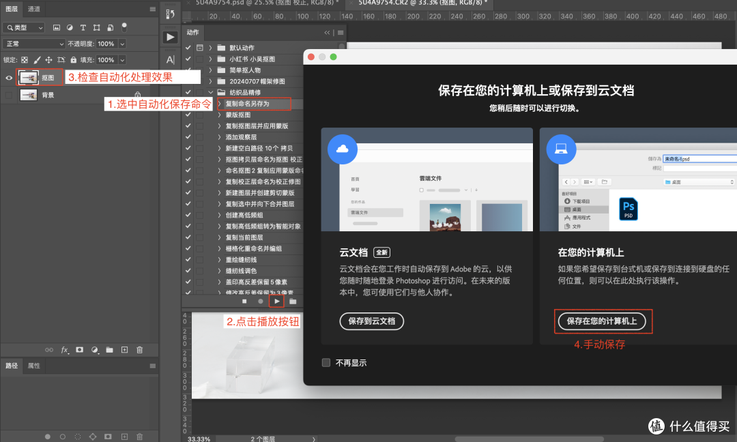
Task: Expand the 默认动作 action set
Action: tap(210, 48)
